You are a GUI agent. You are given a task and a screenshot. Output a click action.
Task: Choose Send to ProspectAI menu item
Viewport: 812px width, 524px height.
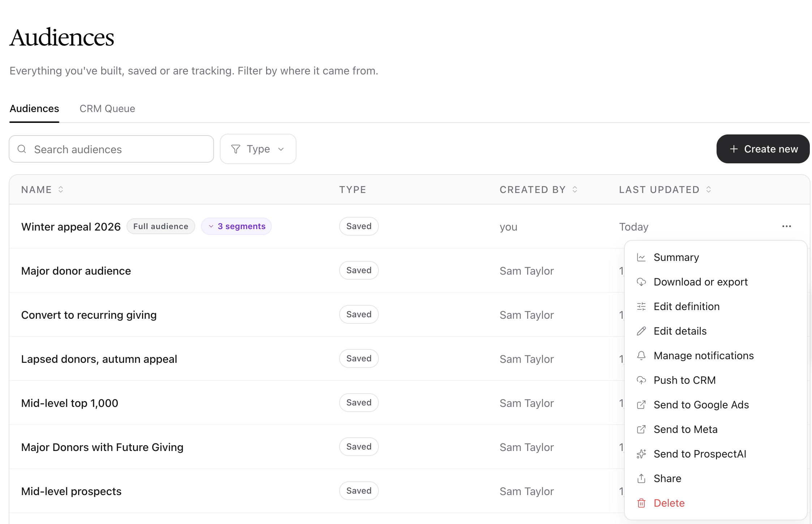716,454
